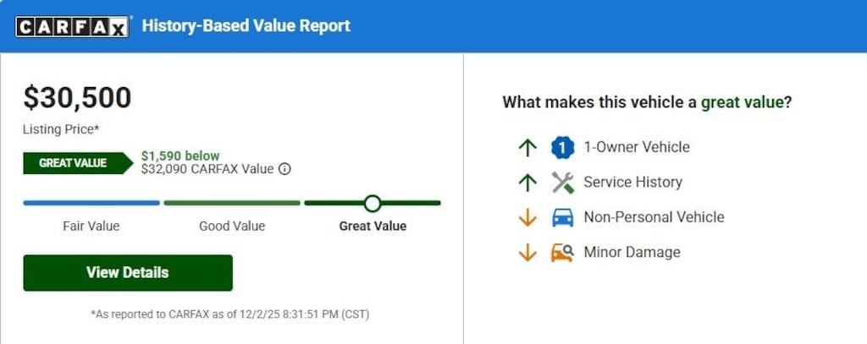Click the History-Based Value Report title
867x344 pixels.
246,26
